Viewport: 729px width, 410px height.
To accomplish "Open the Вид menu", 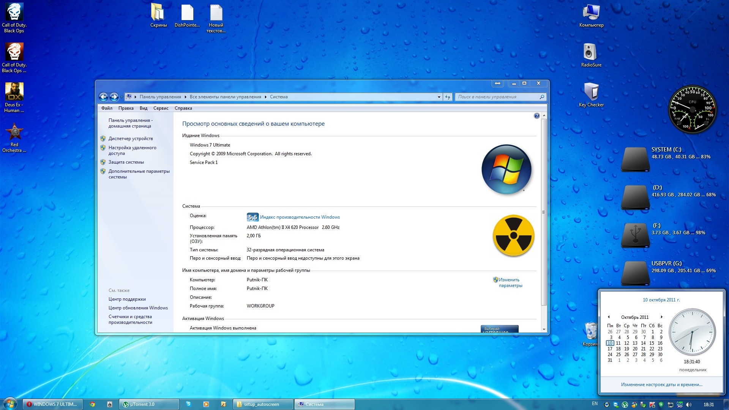I will (143, 108).
